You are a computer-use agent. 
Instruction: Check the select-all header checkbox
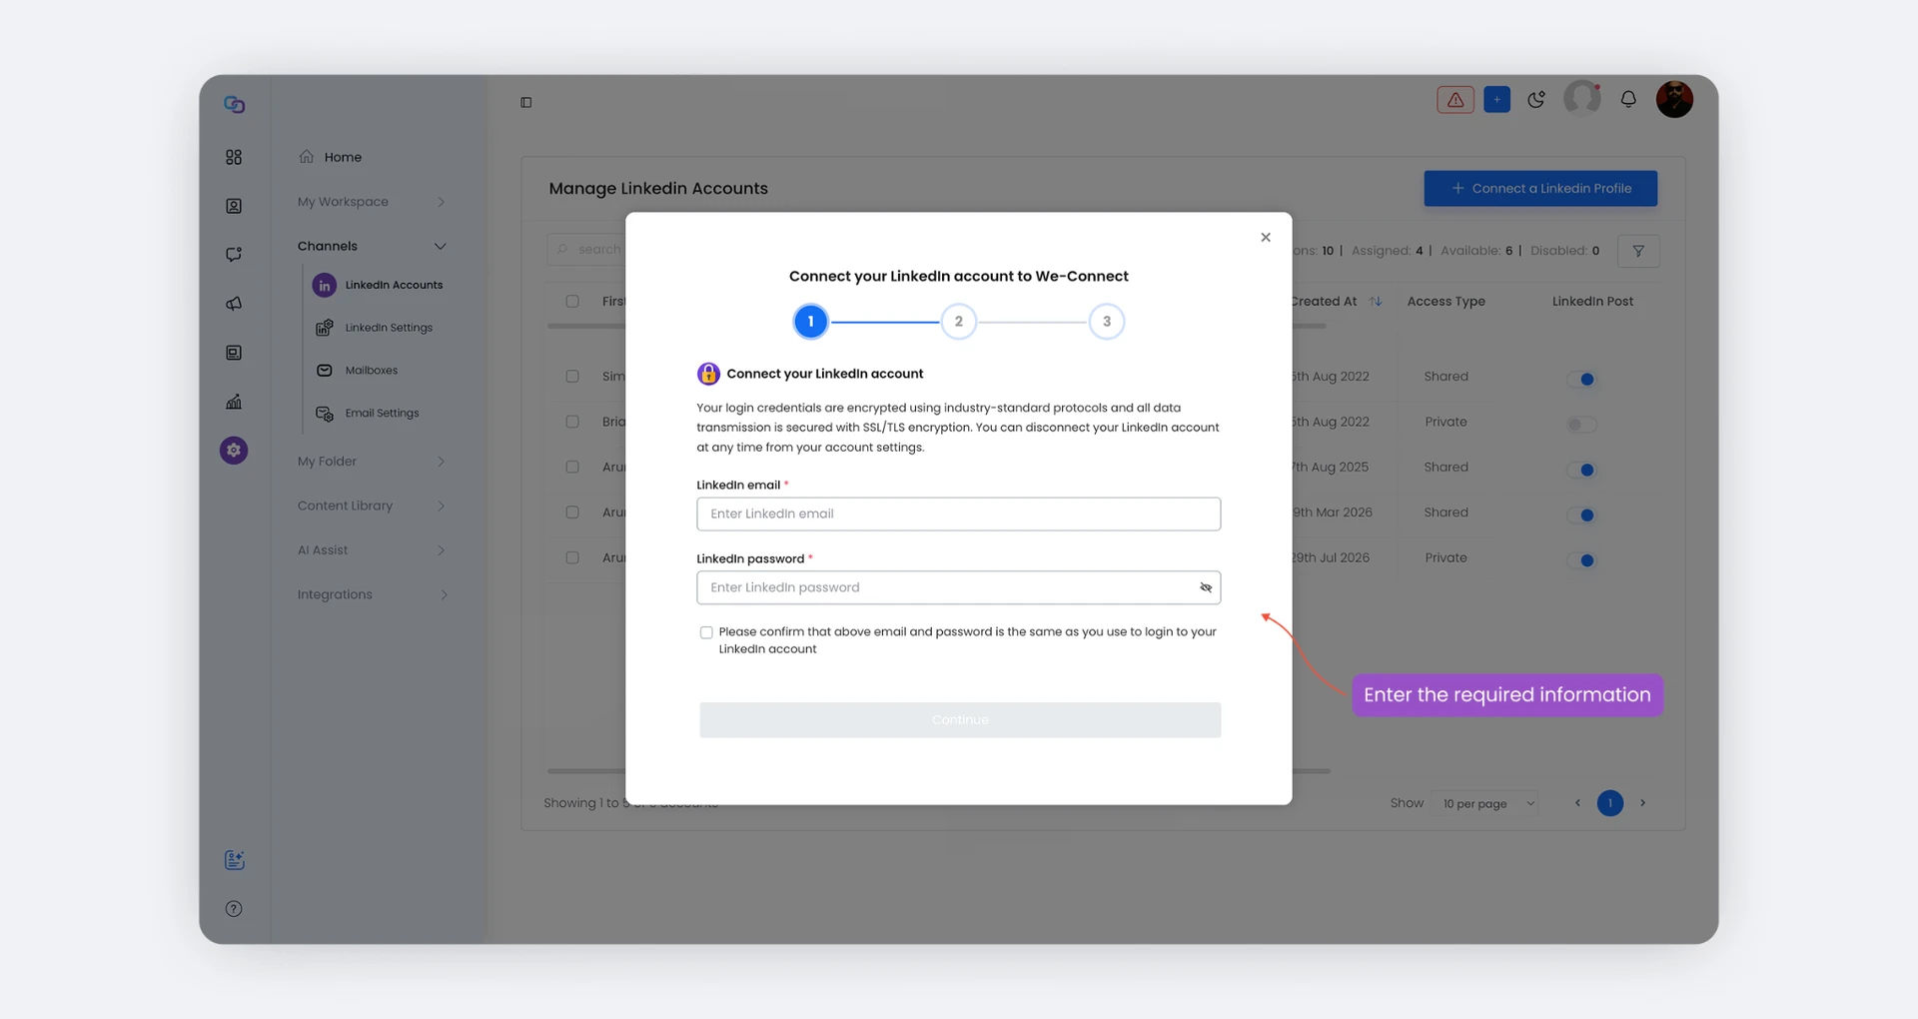pos(572,302)
